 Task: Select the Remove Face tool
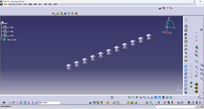pyautogui.click(x=76, y=13)
